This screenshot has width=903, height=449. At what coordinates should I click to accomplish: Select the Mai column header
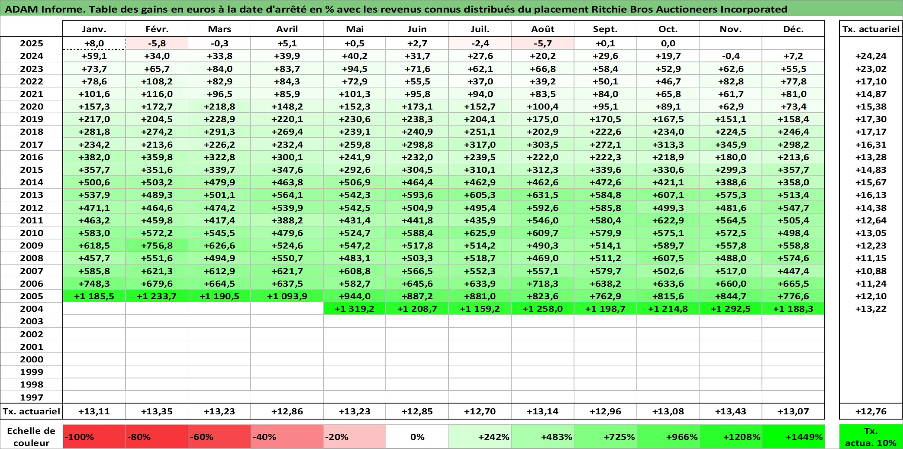pyautogui.click(x=355, y=29)
